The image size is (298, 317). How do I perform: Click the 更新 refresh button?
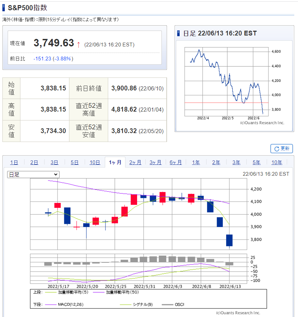click(x=281, y=148)
